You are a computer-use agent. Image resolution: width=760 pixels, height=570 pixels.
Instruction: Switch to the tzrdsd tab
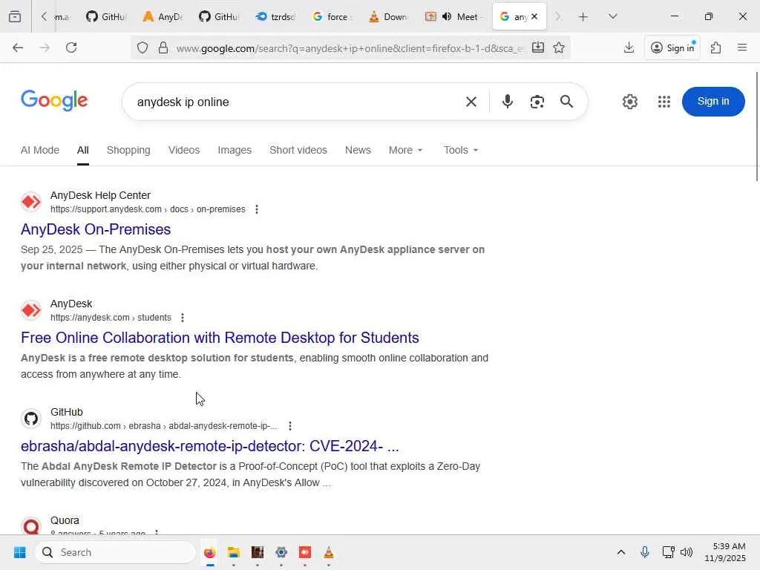click(x=275, y=17)
